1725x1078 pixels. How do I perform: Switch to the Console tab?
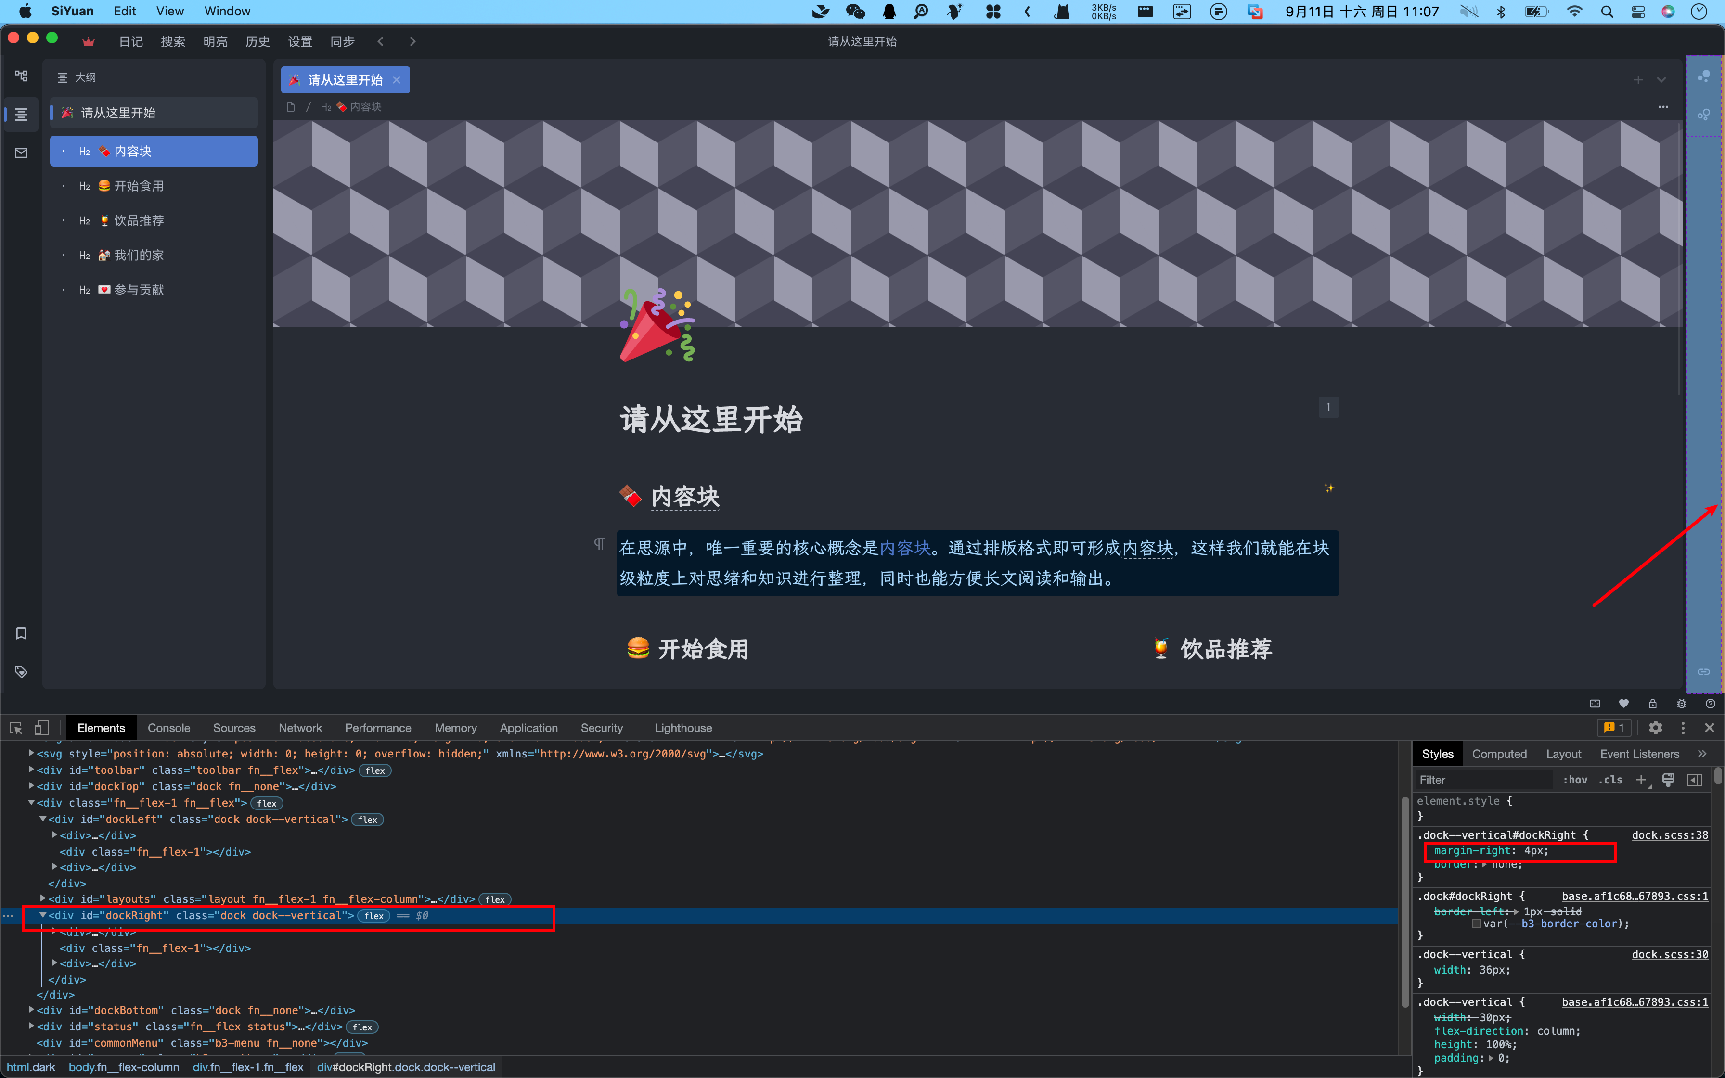(x=169, y=728)
